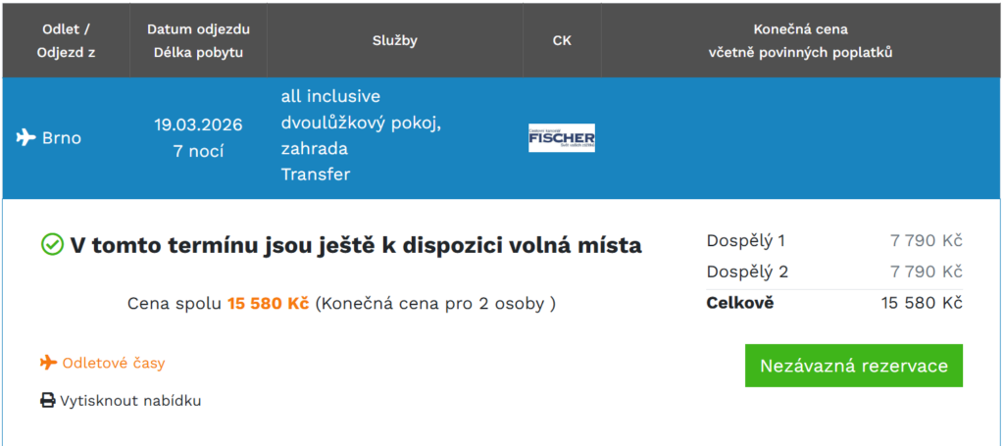Click the Konečná cena column header

(800, 40)
